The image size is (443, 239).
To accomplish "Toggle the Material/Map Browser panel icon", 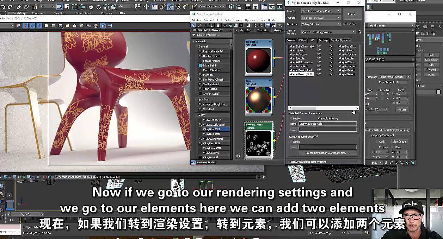I will [268, 25].
